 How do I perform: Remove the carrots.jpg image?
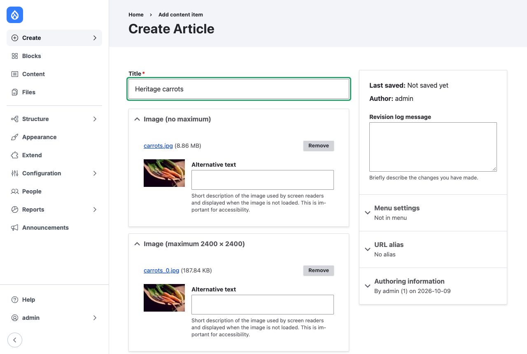pyautogui.click(x=319, y=146)
